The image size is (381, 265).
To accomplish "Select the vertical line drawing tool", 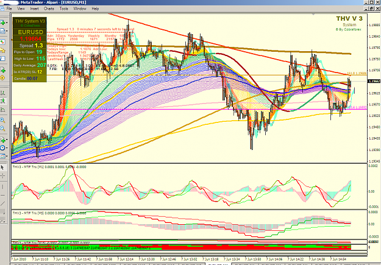I will (2, 186).
